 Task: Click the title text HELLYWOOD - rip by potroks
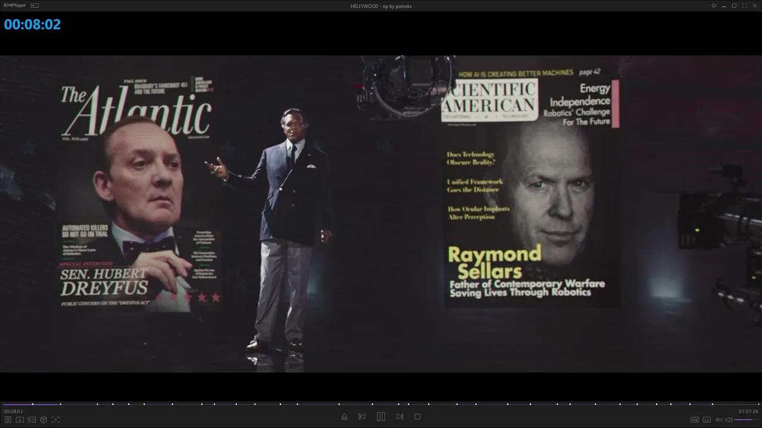coord(381,6)
